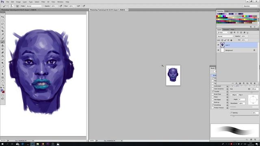This screenshot has height=146, width=260.
Task: Open the Filter menu
Action: point(43,2)
